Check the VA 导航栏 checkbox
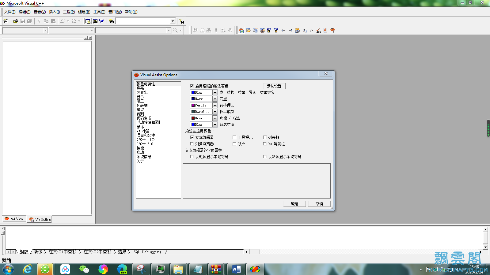490x275 pixels. (265, 144)
